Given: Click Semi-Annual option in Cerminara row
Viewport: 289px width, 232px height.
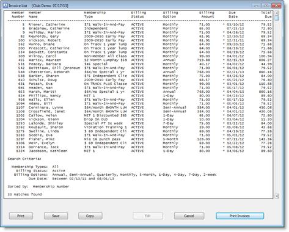Looking at the screenshot, I should [175, 107].
